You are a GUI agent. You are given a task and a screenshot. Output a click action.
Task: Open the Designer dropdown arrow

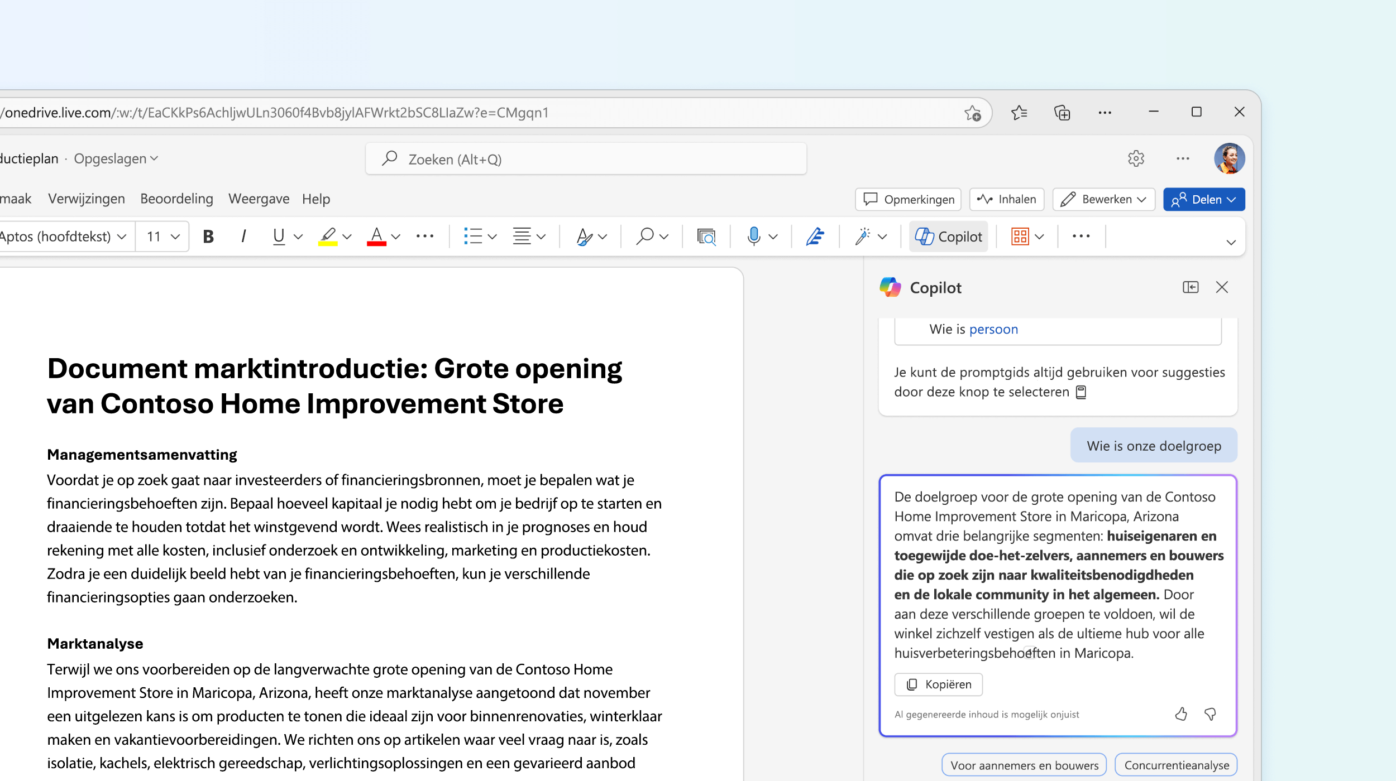(882, 237)
